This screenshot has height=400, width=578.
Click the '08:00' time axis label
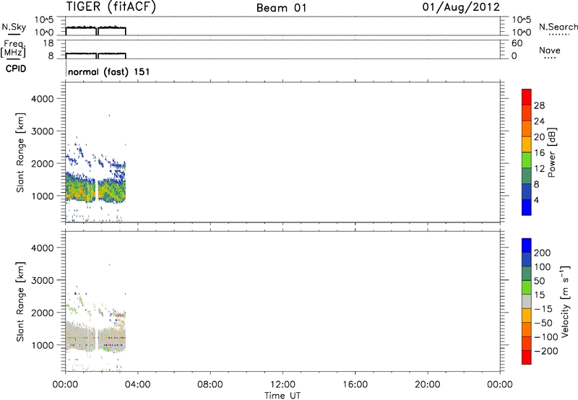click(210, 385)
